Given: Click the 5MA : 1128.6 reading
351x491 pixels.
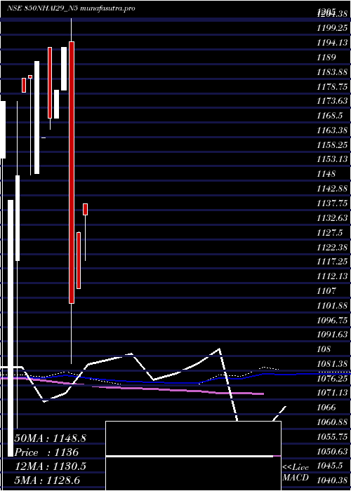Looking at the screenshot, I should [48, 481].
